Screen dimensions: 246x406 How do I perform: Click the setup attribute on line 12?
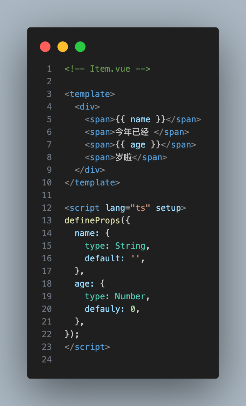168,208
